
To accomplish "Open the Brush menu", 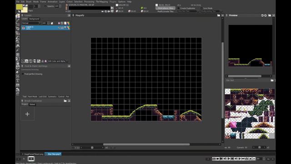I will (x=29, y=1).
